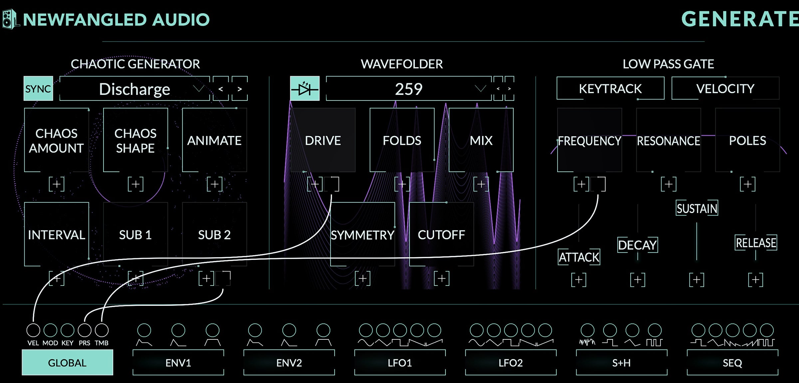Add modulation slot under DECAY
Viewport: 799px width, 383px height.
638,280
